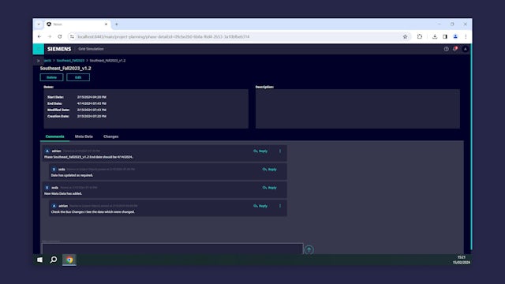This screenshot has height=284, width=505.
Task: Open the browser downloads icon
Action: (x=435, y=37)
